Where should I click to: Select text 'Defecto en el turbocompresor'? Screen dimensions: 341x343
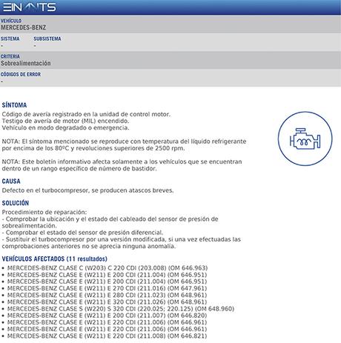pyautogui.click(x=45, y=190)
